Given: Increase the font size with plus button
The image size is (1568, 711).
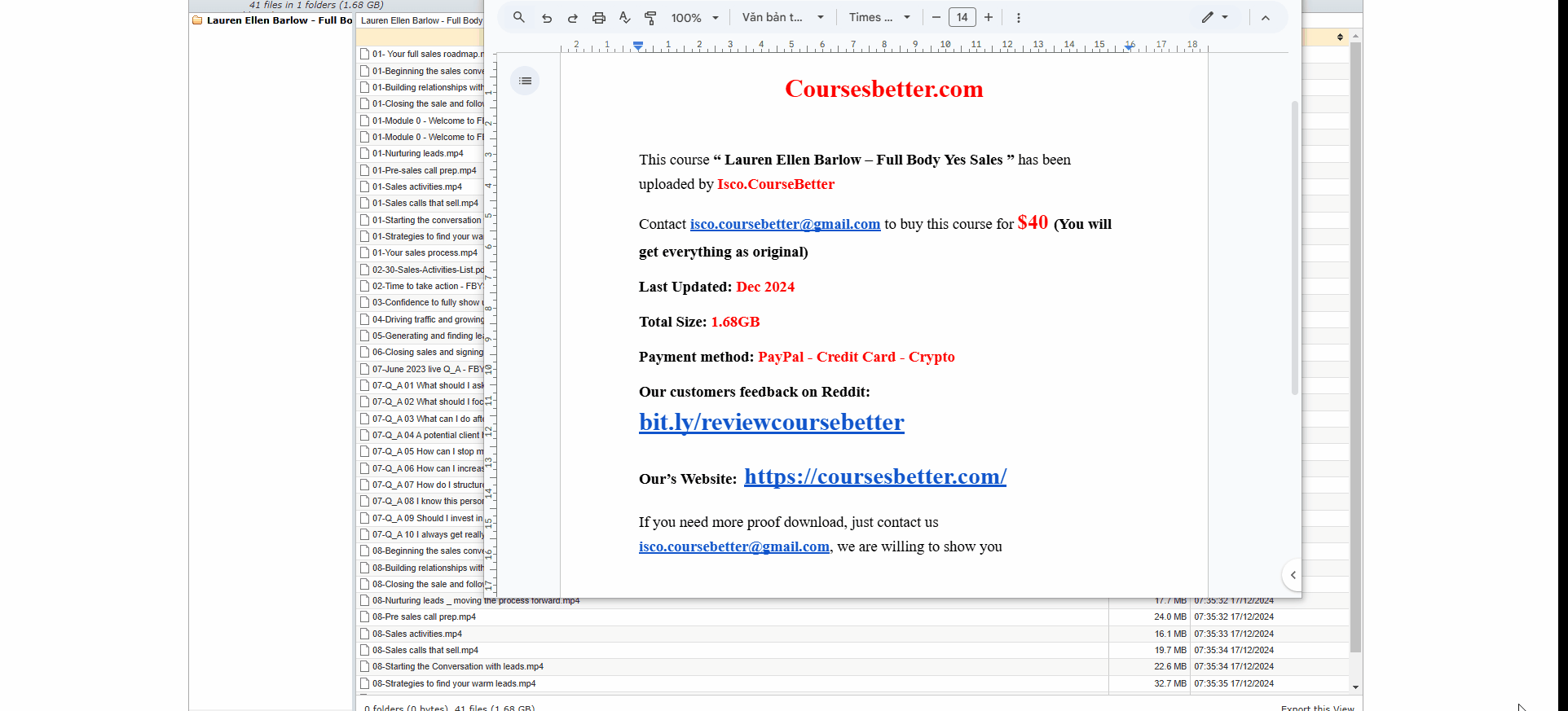Looking at the screenshot, I should point(989,18).
